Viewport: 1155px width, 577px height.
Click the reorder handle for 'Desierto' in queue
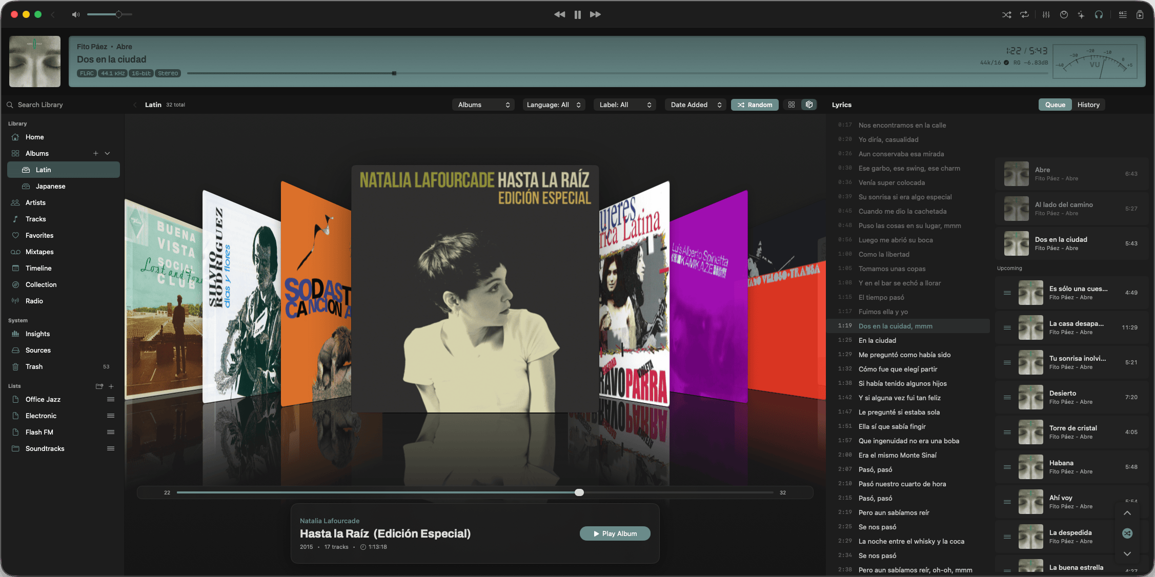coord(1007,398)
